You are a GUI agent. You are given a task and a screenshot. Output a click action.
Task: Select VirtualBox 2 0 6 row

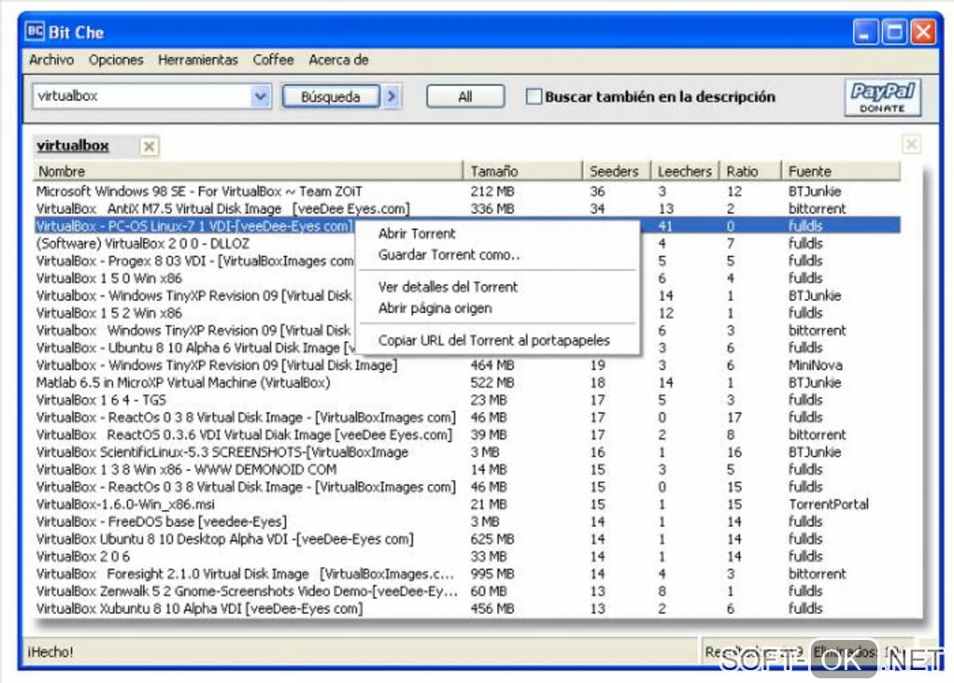[467, 557]
